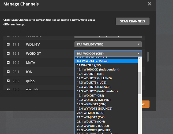173x134 pixels.
Task: Select 23.3 WVPXDT3 (IONLIFE) option
Action: (x=106, y=130)
